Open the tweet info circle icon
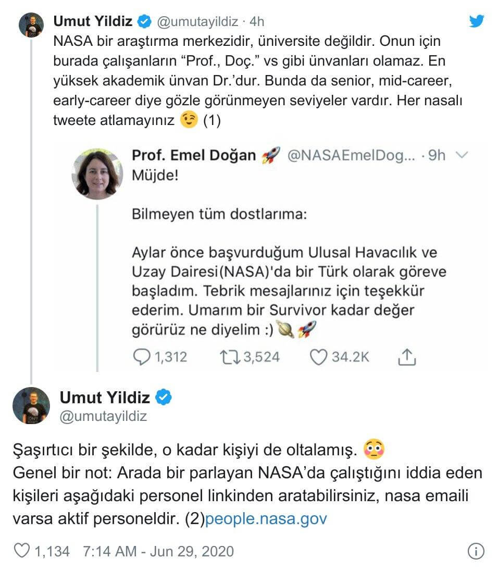The image size is (498, 572). pos(476,551)
